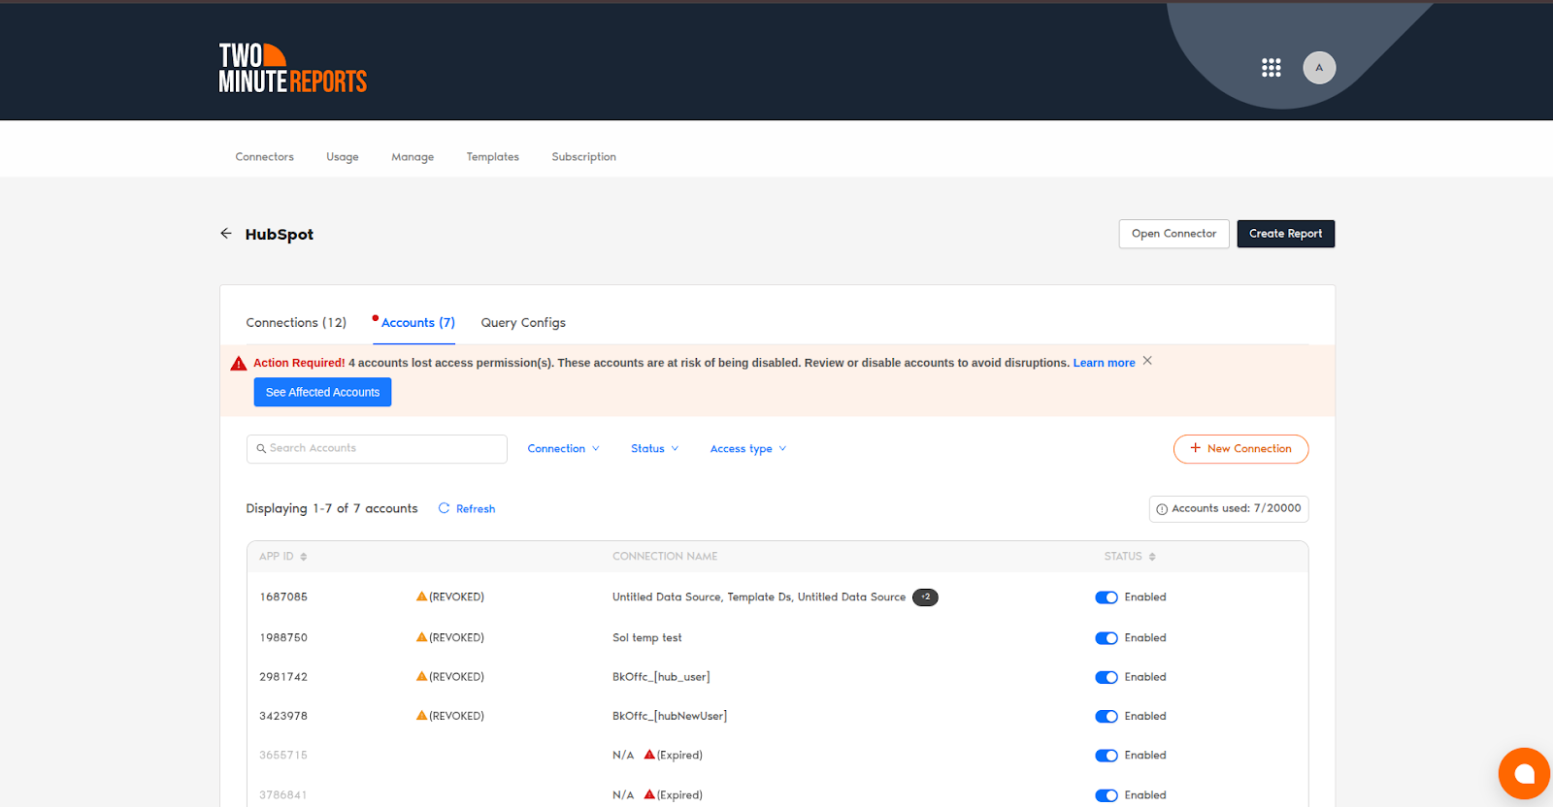Click app ID 3423978
Screen dimensions: 1553x807
(x=283, y=716)
